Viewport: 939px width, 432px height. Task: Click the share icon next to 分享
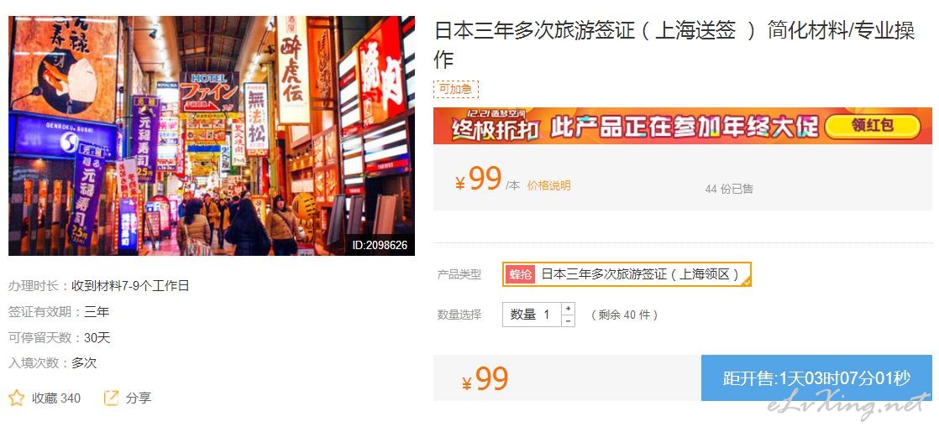(x=112, y=398)
